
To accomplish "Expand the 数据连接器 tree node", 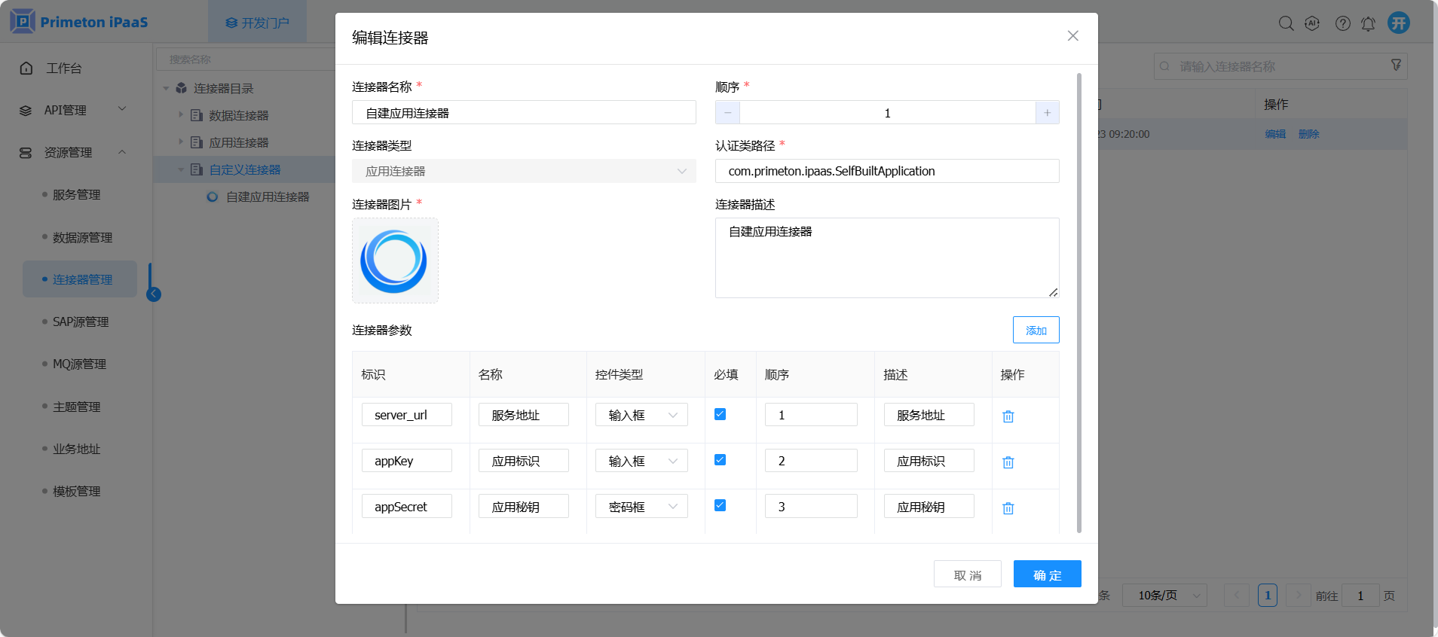I will (181, 115).
